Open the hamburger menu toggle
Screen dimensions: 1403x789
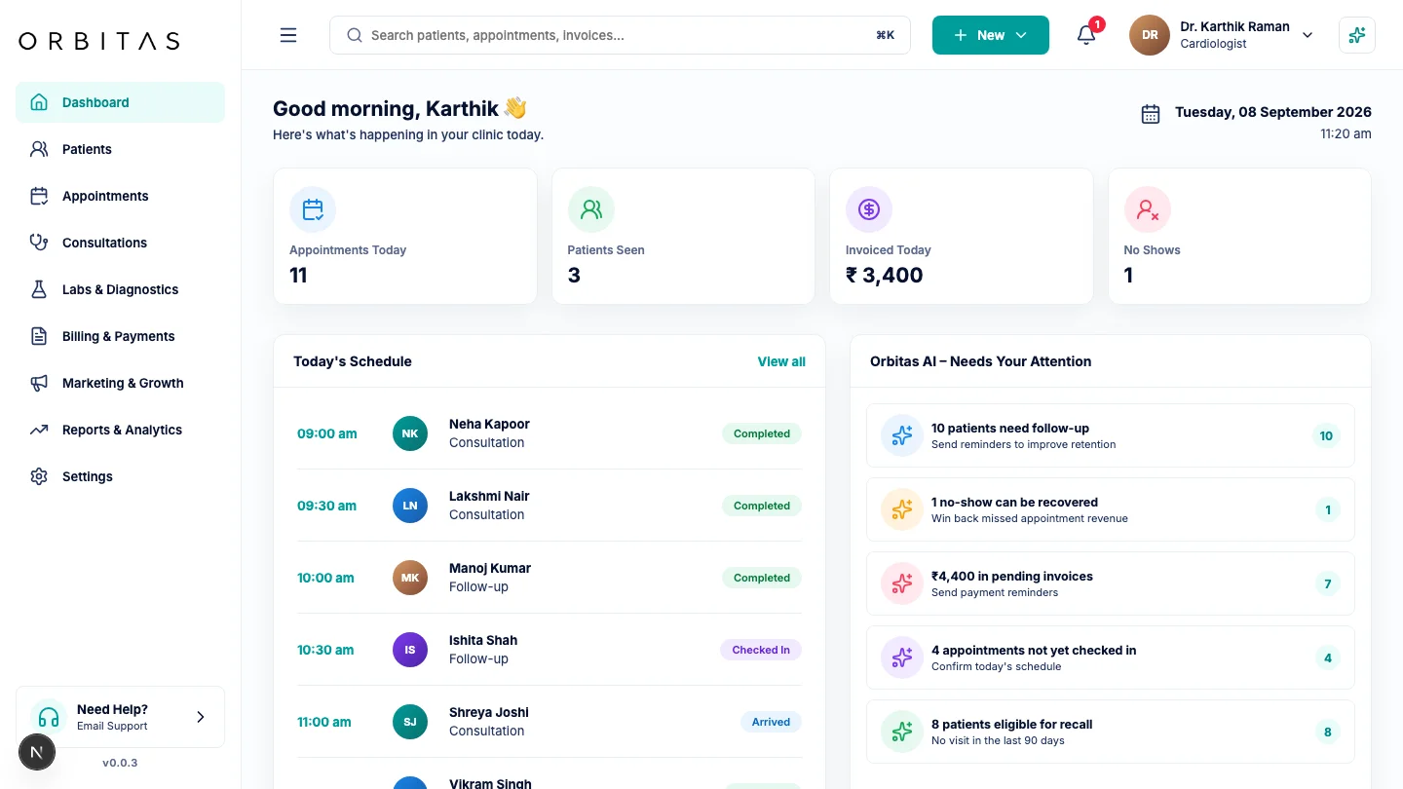[288, 35]
